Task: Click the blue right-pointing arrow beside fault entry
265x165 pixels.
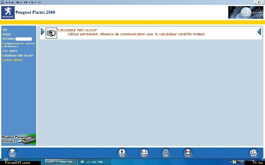Action: pos(43,32)
